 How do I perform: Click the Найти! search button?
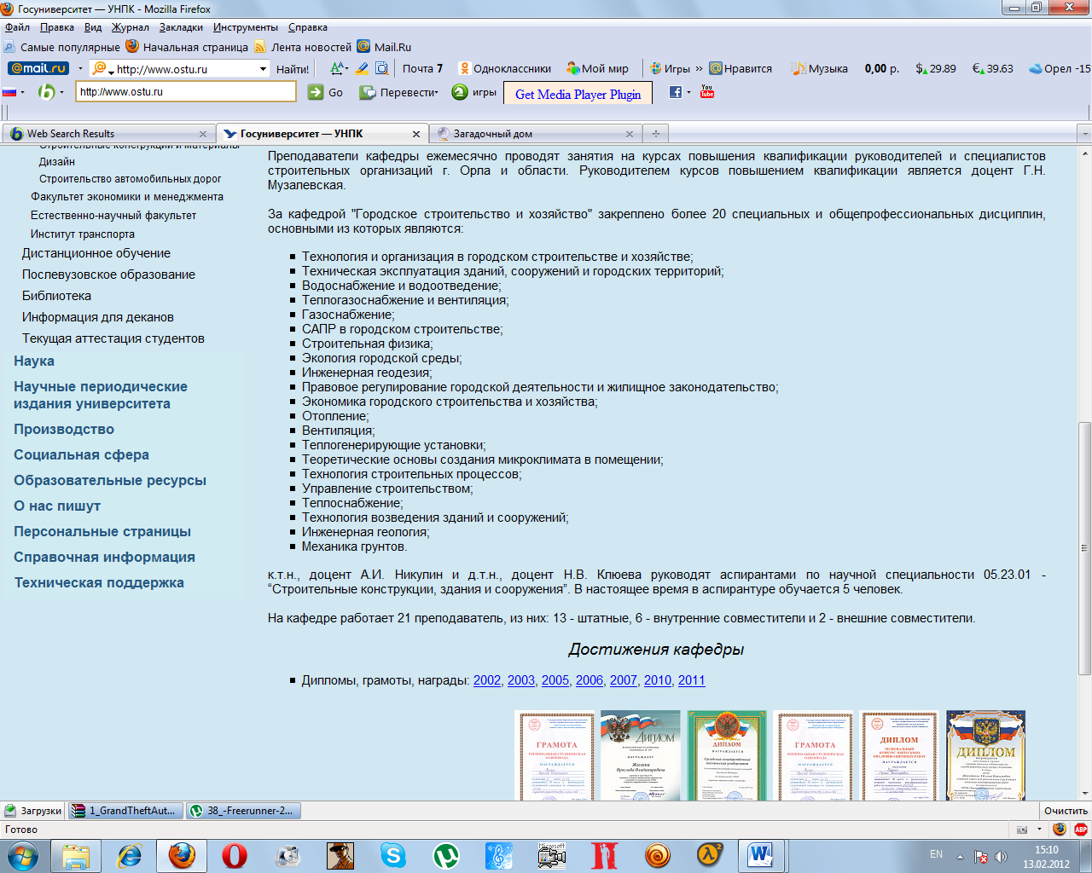tap(293, 69)
